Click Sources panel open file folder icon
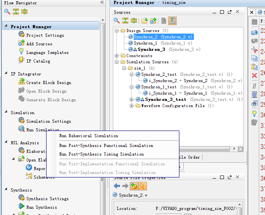This screenshot has width=265, height=215. (x=145, y=21)
